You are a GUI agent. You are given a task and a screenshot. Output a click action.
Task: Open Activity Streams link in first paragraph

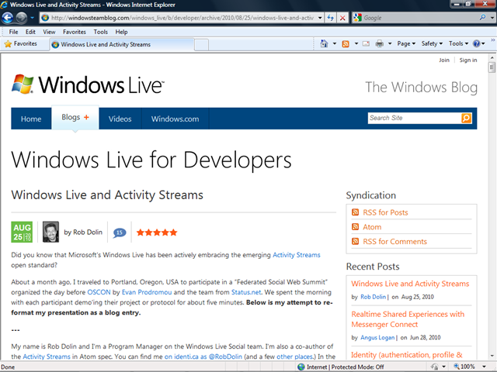(x=297, y=255)
